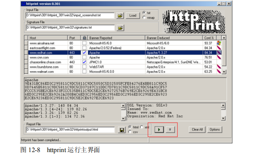Select the nmap input format radio
This screenshot has width=262, height=159.
tap(144, 17)
